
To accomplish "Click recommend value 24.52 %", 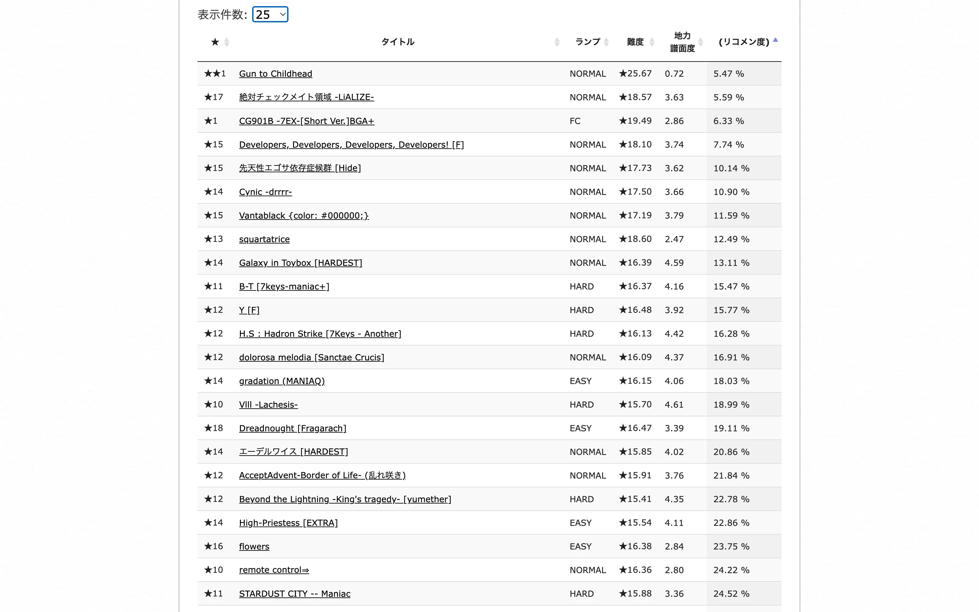I will pyautogui.click(x=731, y=593).
